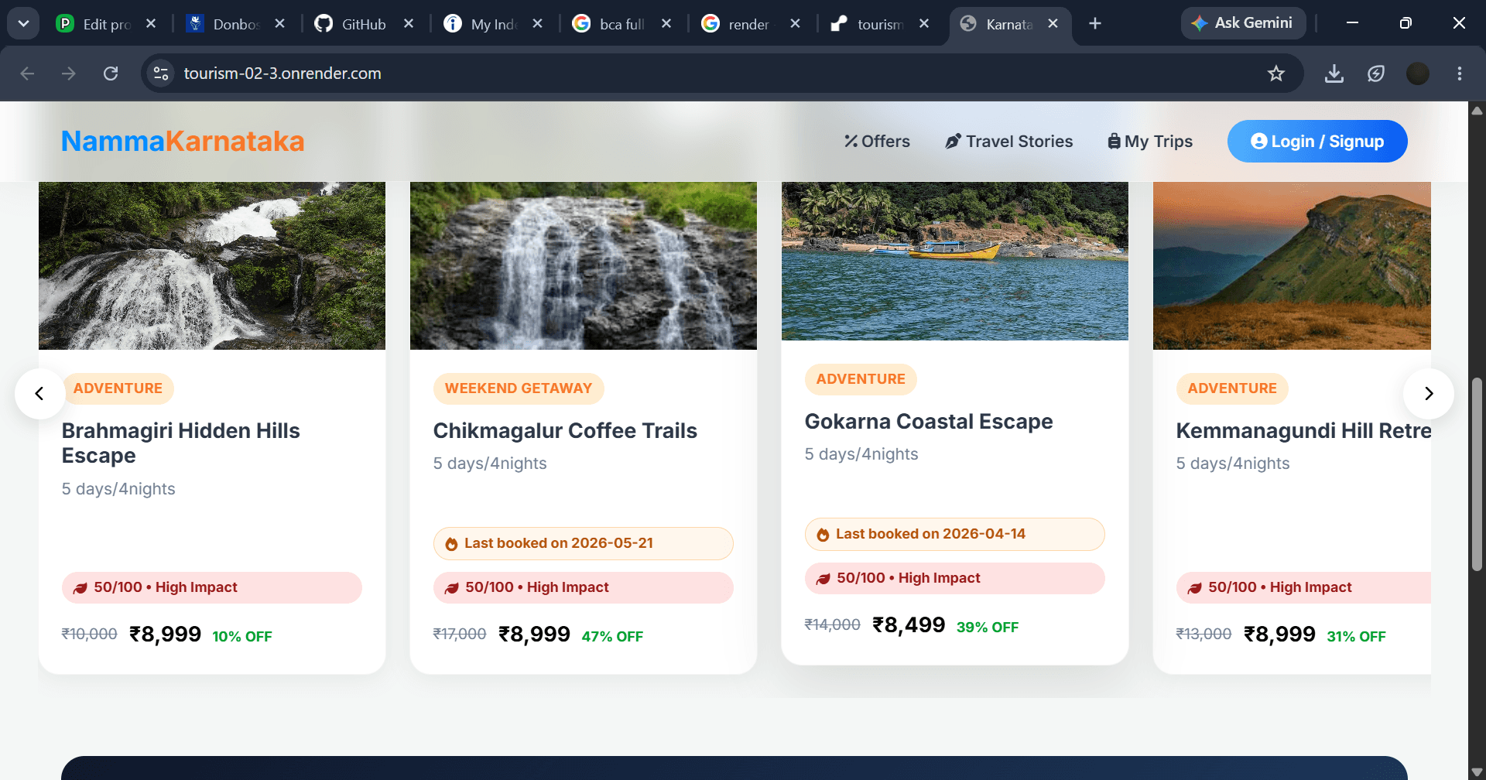Click High Impact badge on Kemmanagundi card

[x=1303, y=587]
